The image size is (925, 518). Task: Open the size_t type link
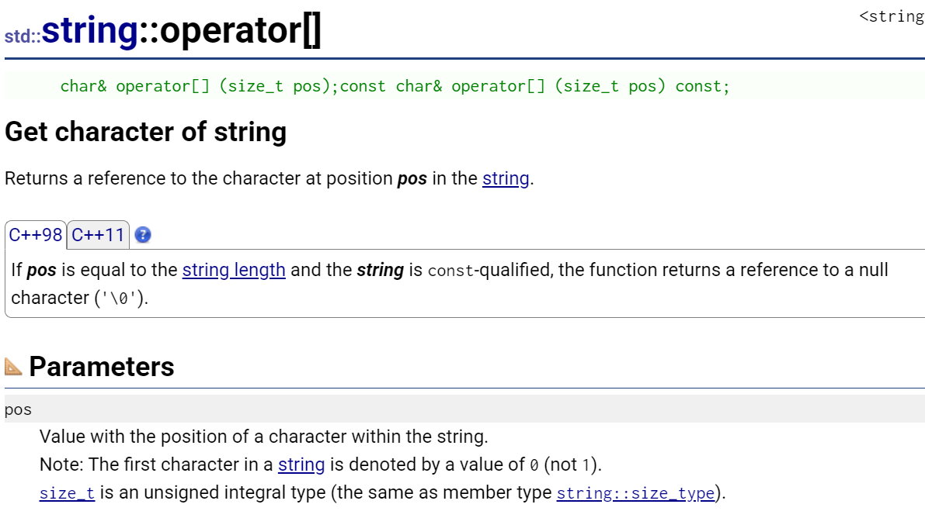(67, 492)
